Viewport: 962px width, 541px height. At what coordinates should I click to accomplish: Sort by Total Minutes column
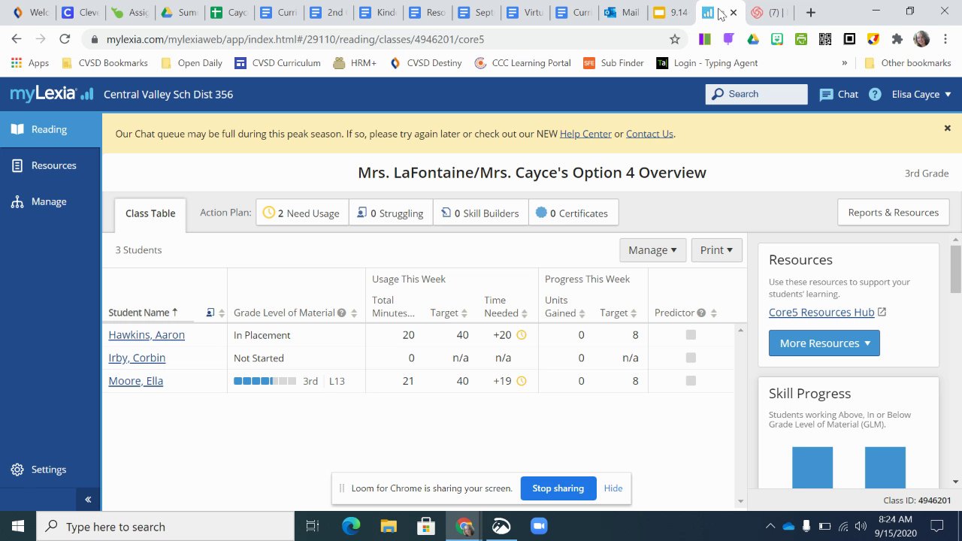pos(393,307)
